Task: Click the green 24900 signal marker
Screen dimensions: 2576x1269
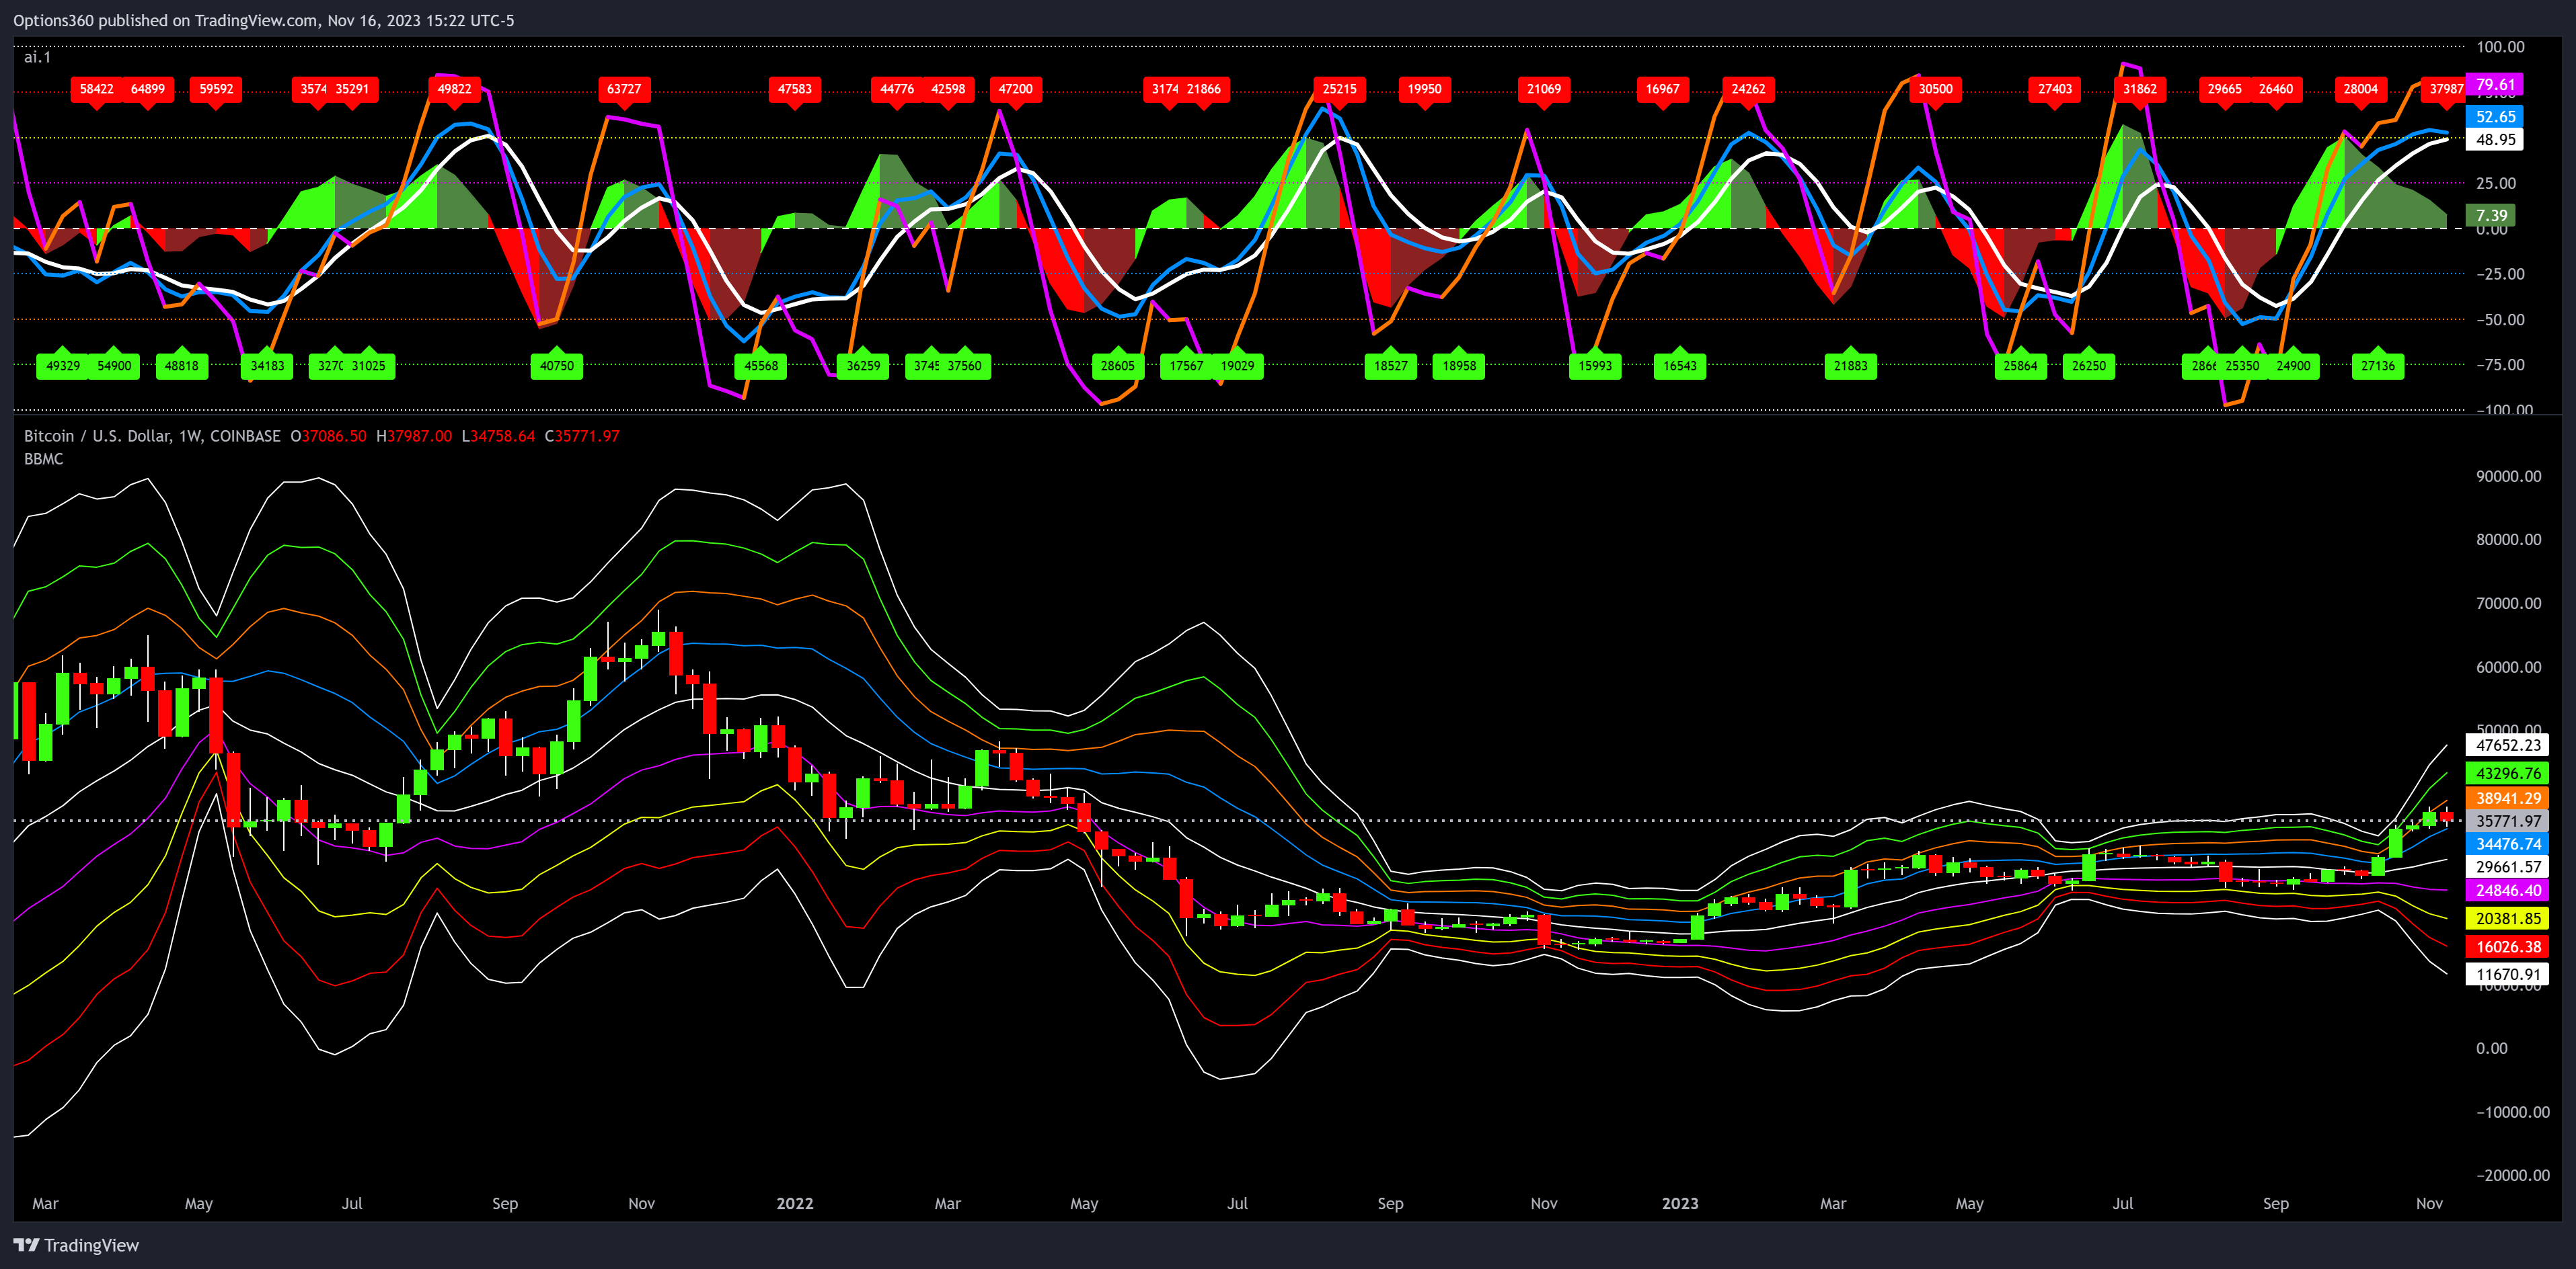Action: [2293, 366]
